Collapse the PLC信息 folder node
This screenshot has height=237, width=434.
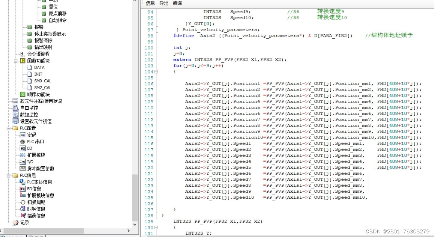[8, 175]
